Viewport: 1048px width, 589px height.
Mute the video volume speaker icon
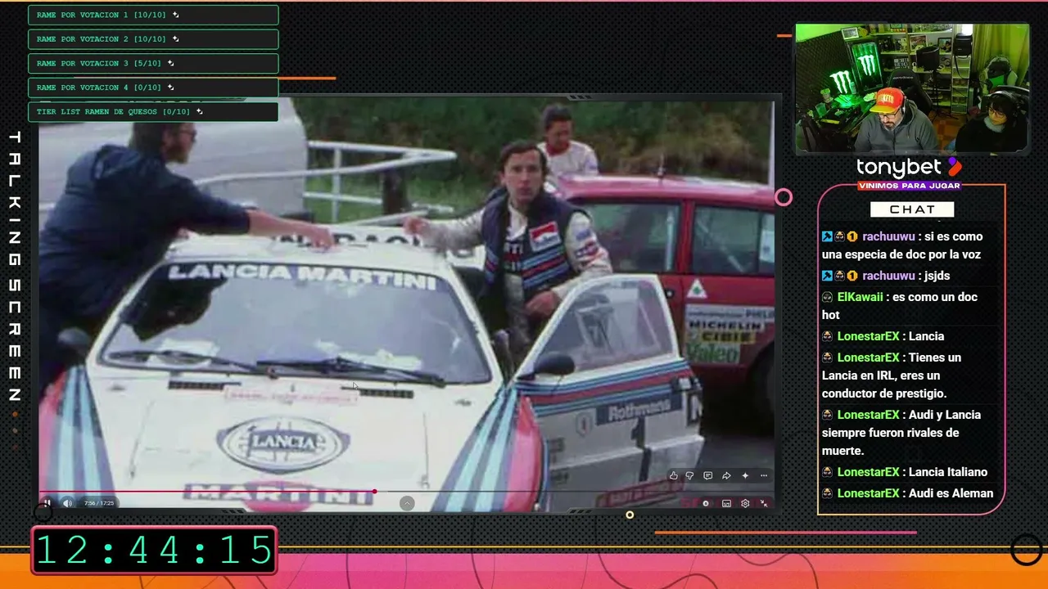click(67, 503)
